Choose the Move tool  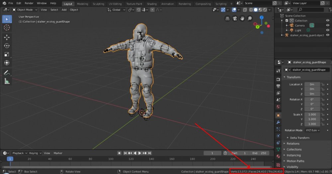pyautogui.click(x=7, y=37)
